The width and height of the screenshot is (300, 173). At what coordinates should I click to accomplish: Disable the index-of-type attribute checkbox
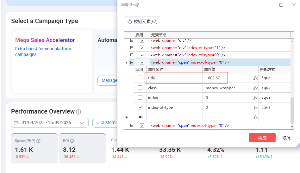(140, 107)
